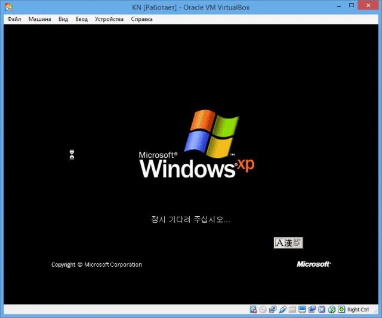Open the Файл menu
This screenshot has height=318, width=382.
pyautogui.click(x=14, y=19)
